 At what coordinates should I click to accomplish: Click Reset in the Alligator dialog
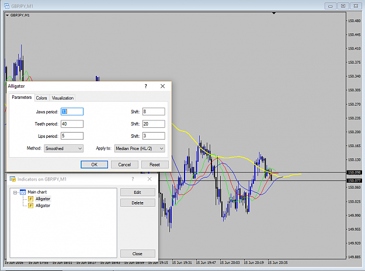click(155, 165)
